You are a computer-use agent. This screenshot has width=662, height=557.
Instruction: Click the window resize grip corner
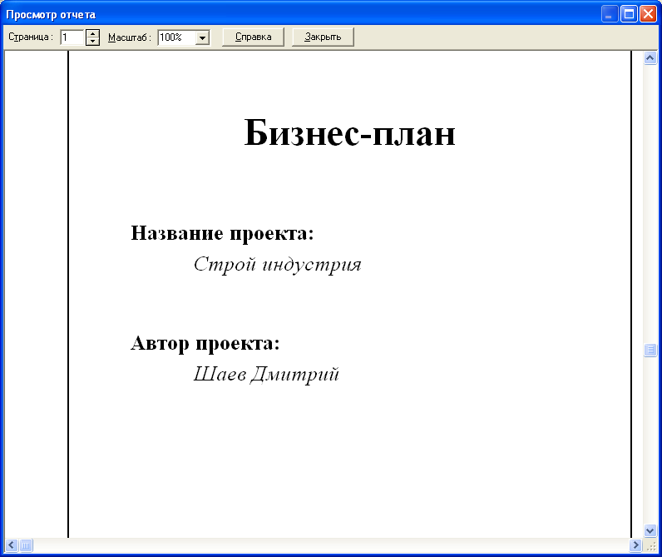(x=651, y=546)
